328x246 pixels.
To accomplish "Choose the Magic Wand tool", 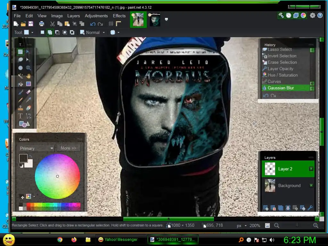I will click(20, 76).
